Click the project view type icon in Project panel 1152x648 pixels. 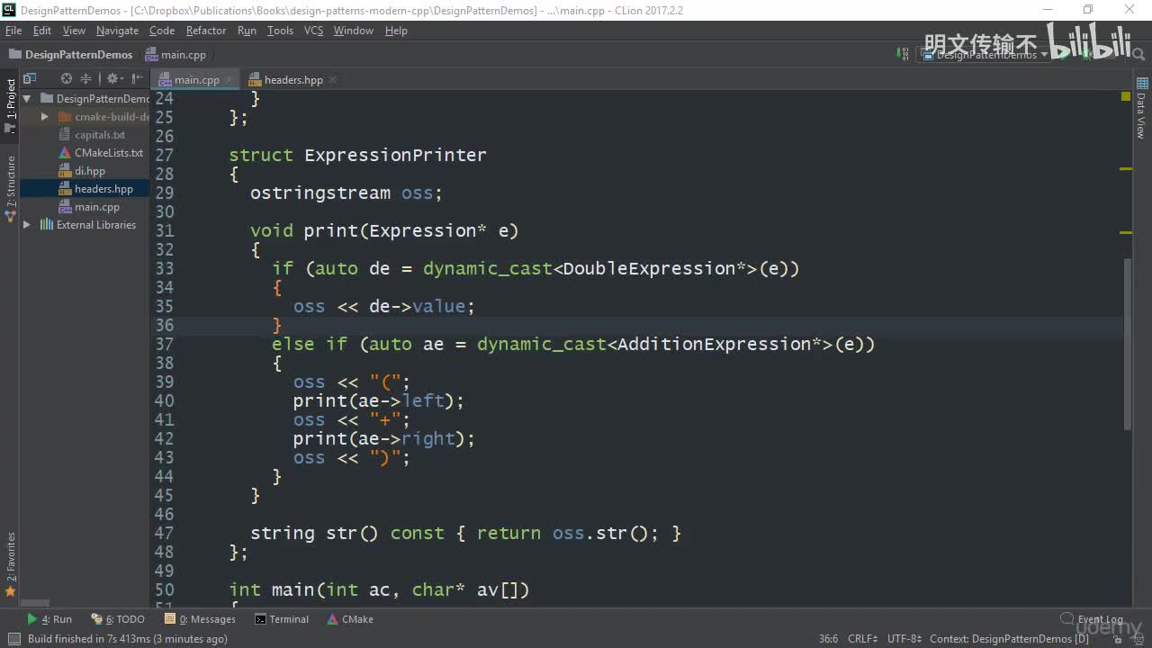[30, 78]
